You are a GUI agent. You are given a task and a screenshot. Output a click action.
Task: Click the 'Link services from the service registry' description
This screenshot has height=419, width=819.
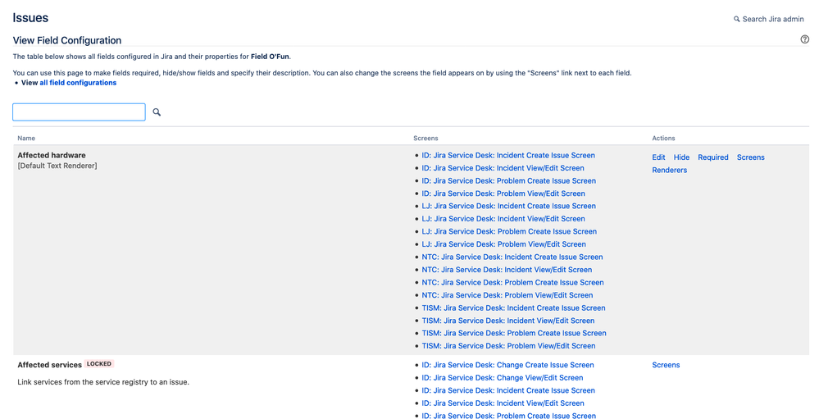tap(103, 382)
